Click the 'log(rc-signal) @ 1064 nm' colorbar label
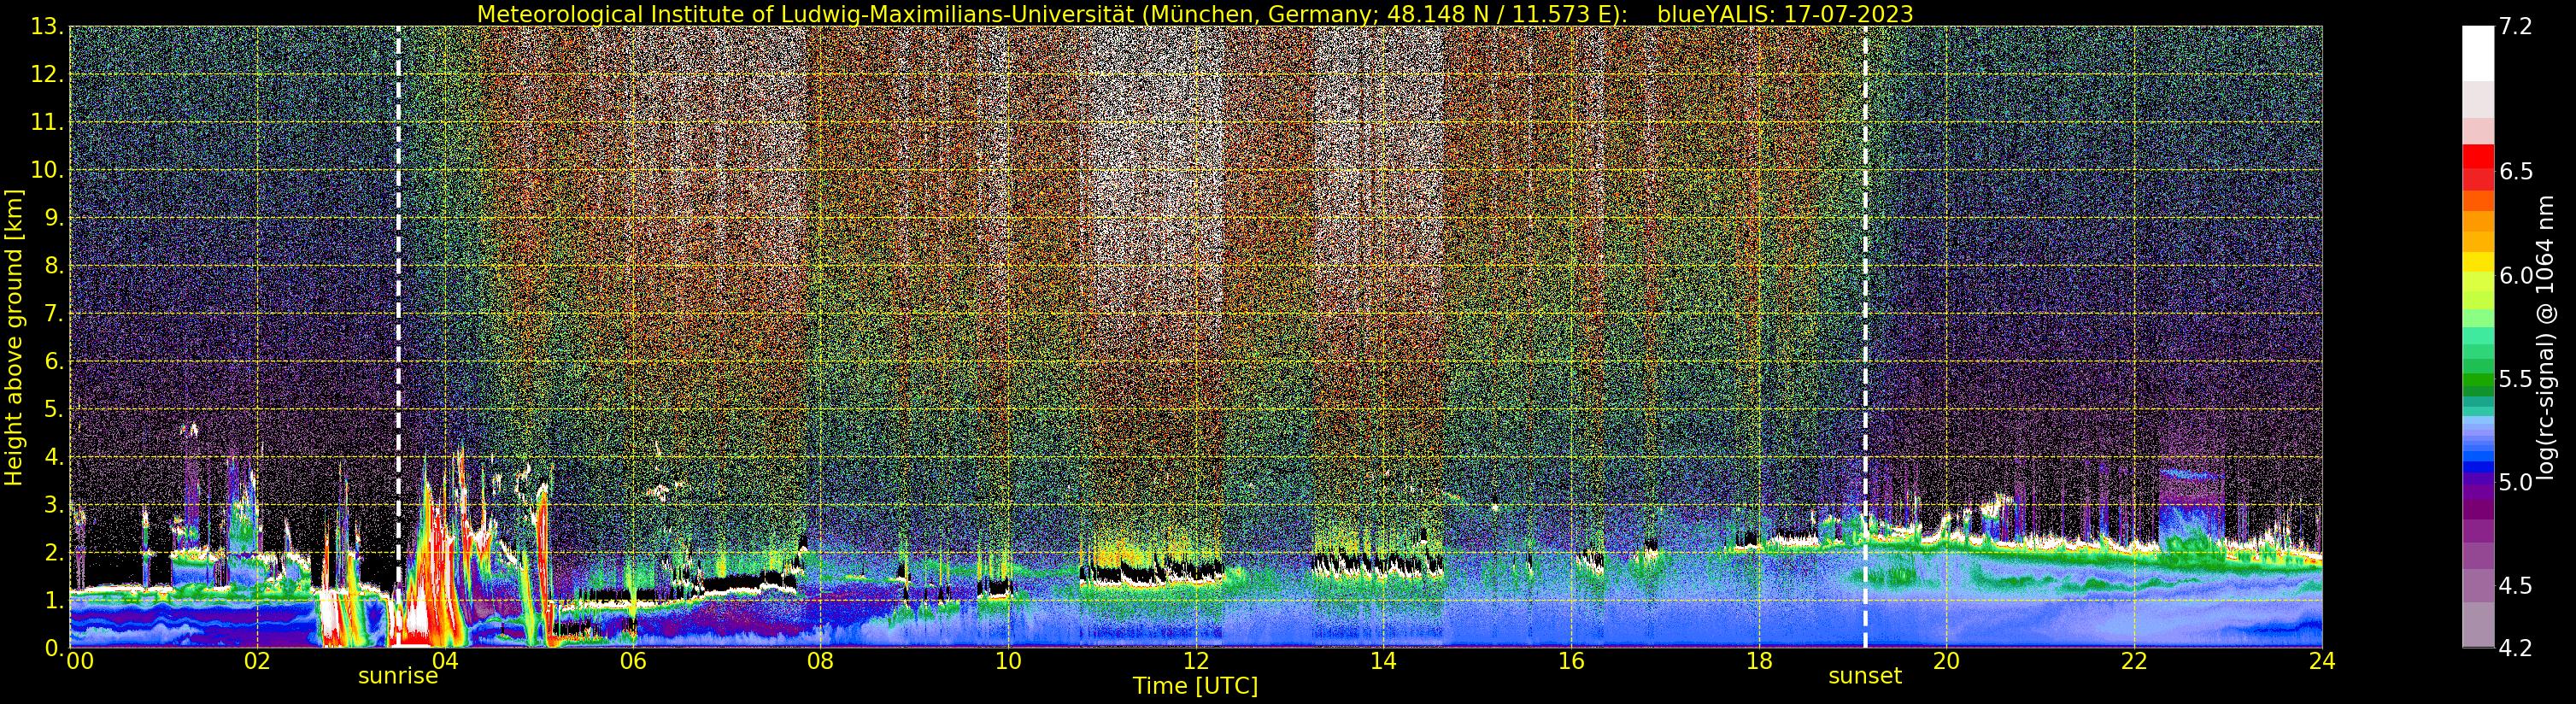This screenshot has width=2576, height=704. click(x=2546, y=337)
